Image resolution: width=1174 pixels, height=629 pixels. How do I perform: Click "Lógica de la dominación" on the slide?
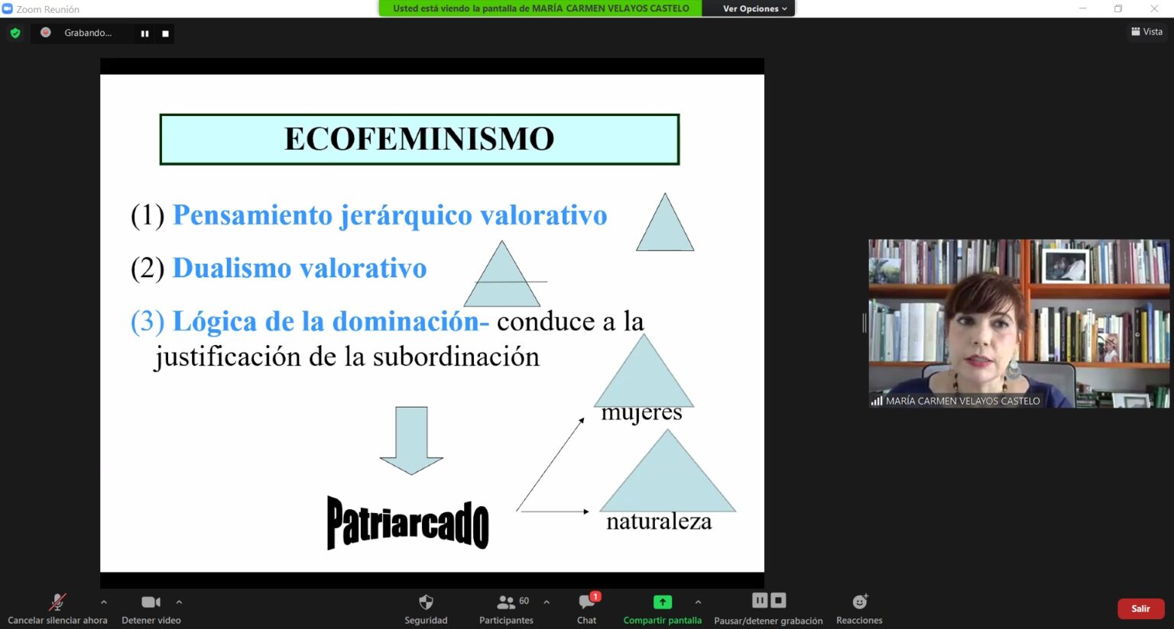(x=326, y=322)
